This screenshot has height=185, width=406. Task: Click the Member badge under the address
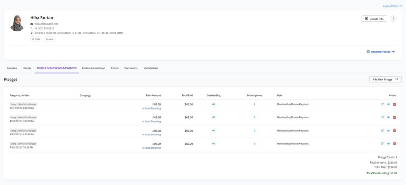tap(50, 39)
